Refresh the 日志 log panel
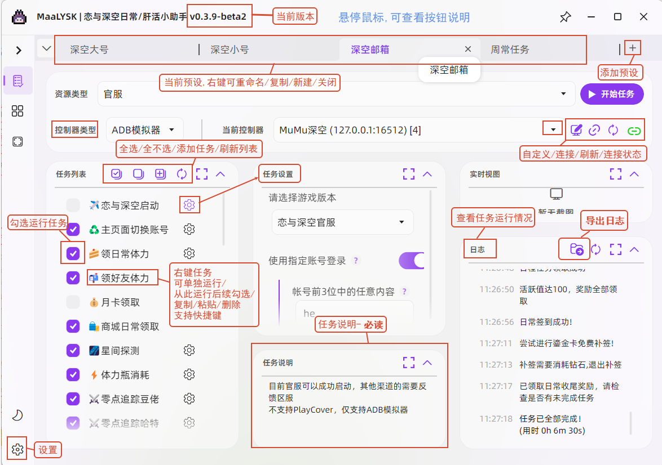The width and height of the screenshot is (662, 465). (595, 249)
